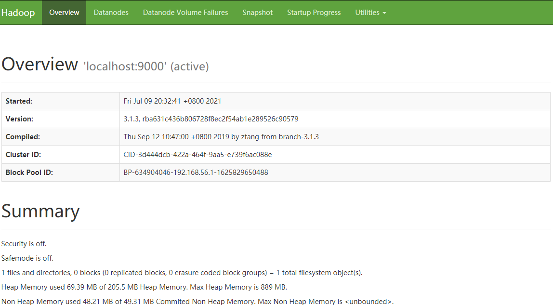Click the Heap Memory used 69.39 MB line
The width and height of the screenshot is (553, 305).
[x=144, y=287]
